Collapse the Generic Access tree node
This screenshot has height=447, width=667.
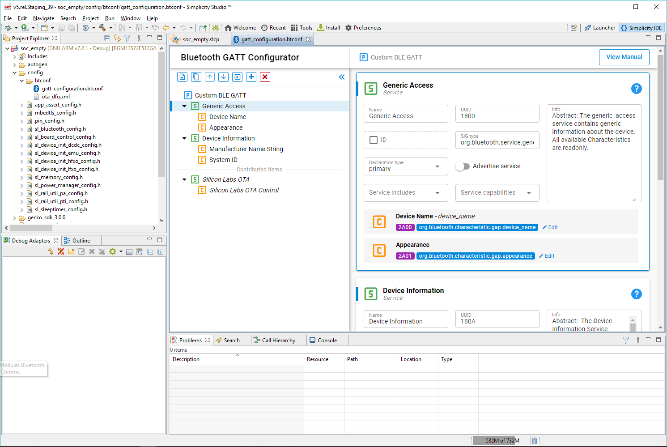pyautogui.click(x=184, y=106)
